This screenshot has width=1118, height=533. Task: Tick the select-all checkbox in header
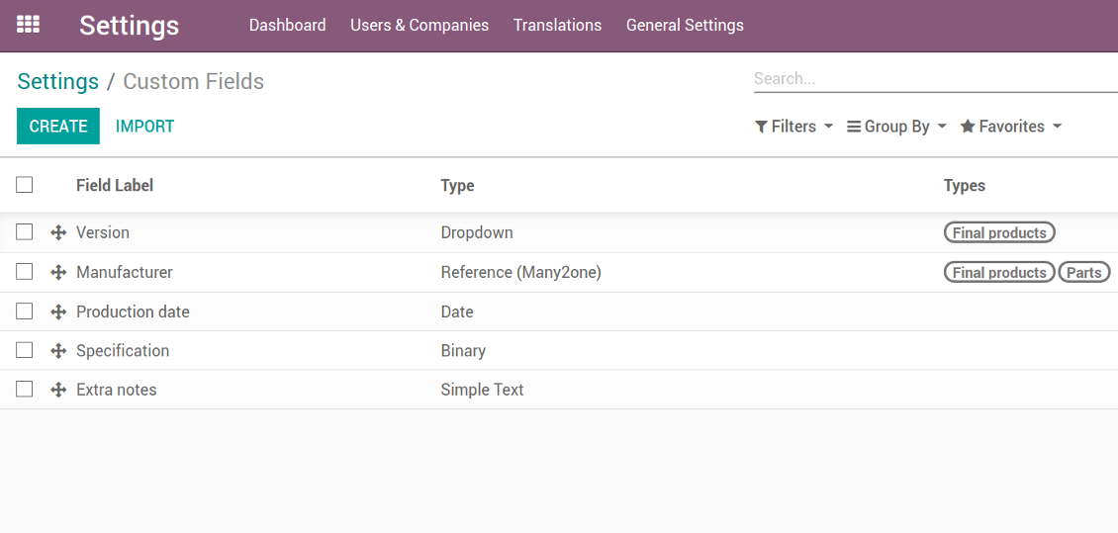coord(25,185)
